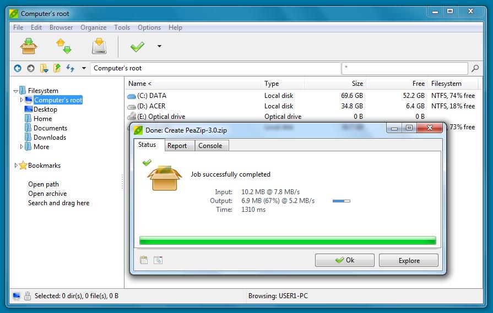Open the Help menu
The image size is (493, 313).
(175, 28)
